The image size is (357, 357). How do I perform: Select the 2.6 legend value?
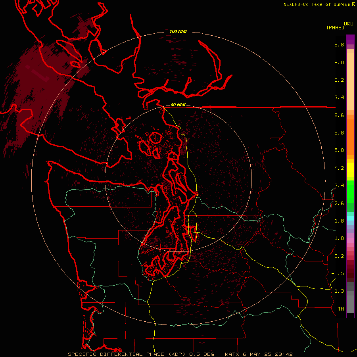(x=339, y=203)
